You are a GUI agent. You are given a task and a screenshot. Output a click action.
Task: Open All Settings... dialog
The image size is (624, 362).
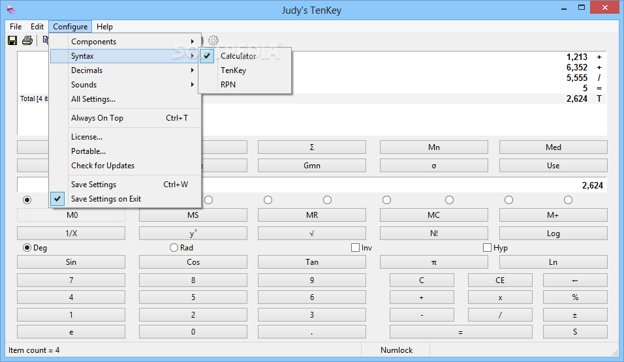tap(125, 99)
